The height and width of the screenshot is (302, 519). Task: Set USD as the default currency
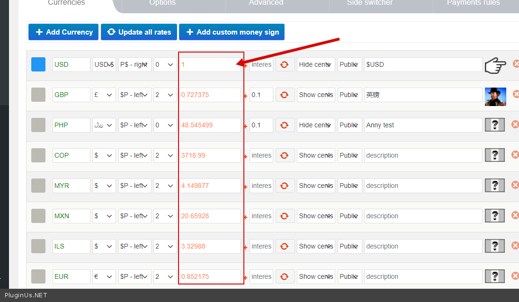pos(38,64)
